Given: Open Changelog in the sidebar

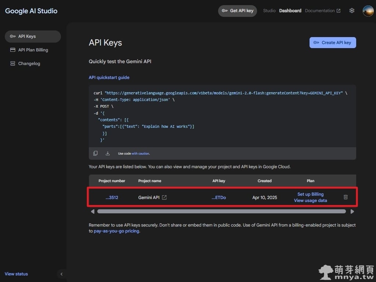Looking at the screenshot, I should coord(29,64).
